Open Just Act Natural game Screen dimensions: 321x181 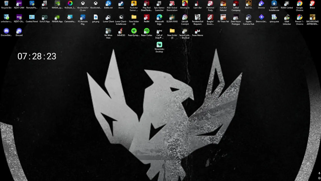223,6
